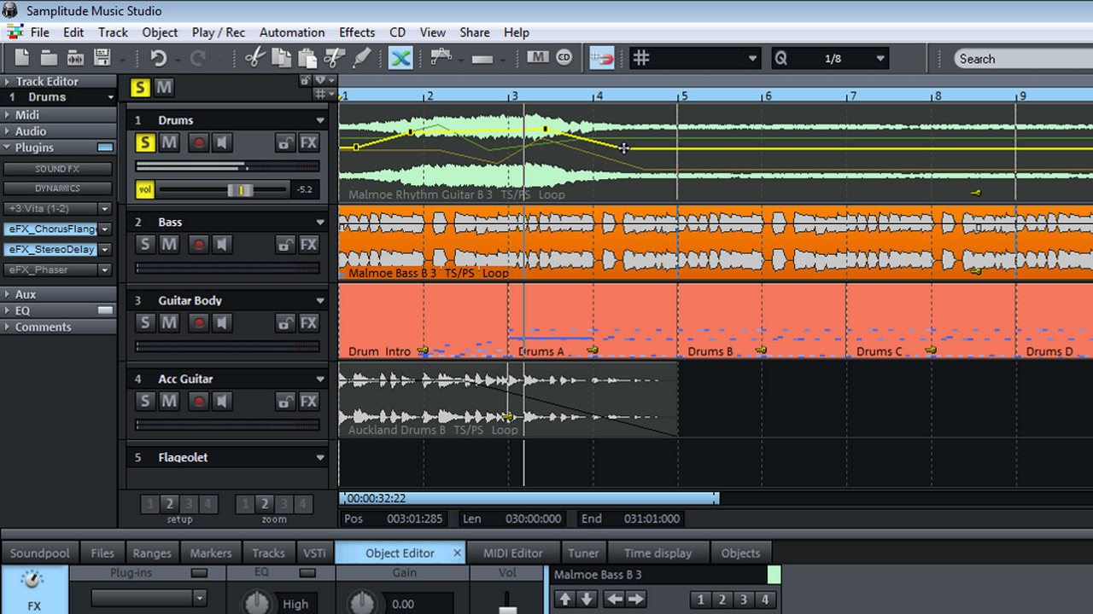Click the open project folder icon
The width and height of the screenshot is (1093, 614).
click(49, 58)
